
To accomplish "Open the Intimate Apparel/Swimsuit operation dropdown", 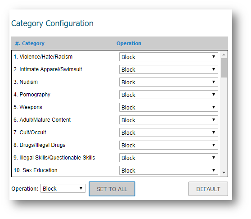I will pos(168,69).
